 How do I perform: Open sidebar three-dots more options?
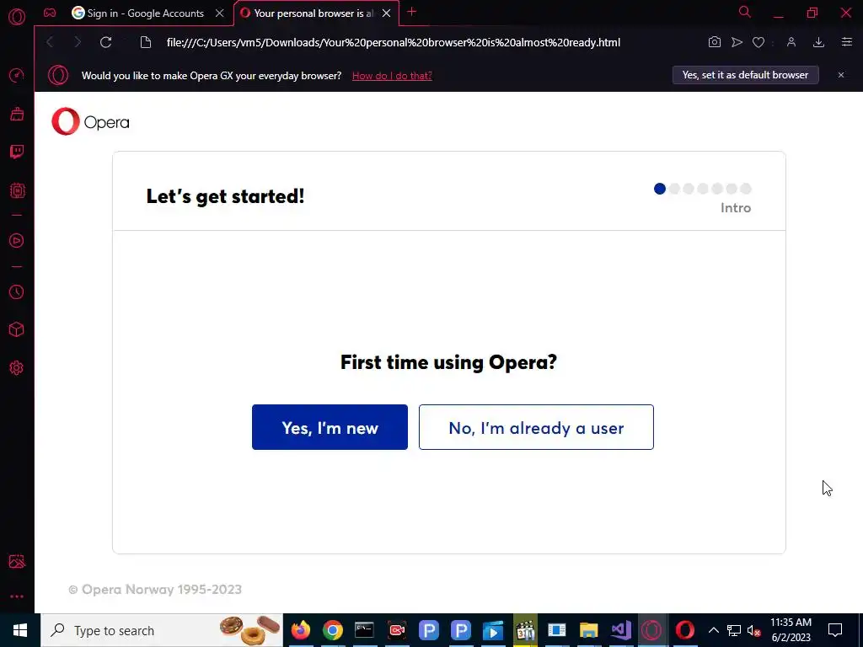17,596
